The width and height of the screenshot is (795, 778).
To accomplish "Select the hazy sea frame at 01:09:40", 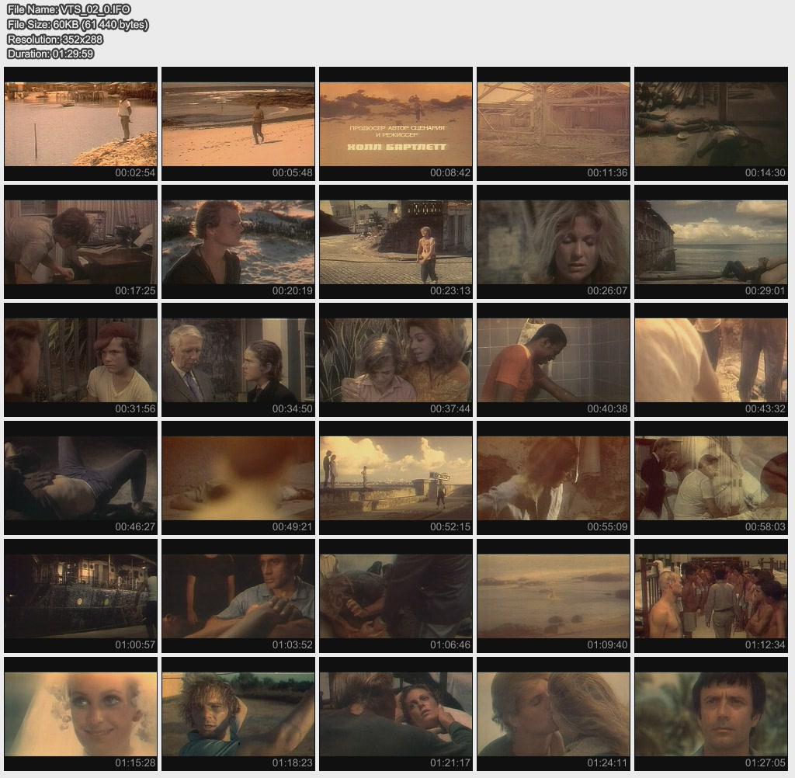I will coord(554,596).
